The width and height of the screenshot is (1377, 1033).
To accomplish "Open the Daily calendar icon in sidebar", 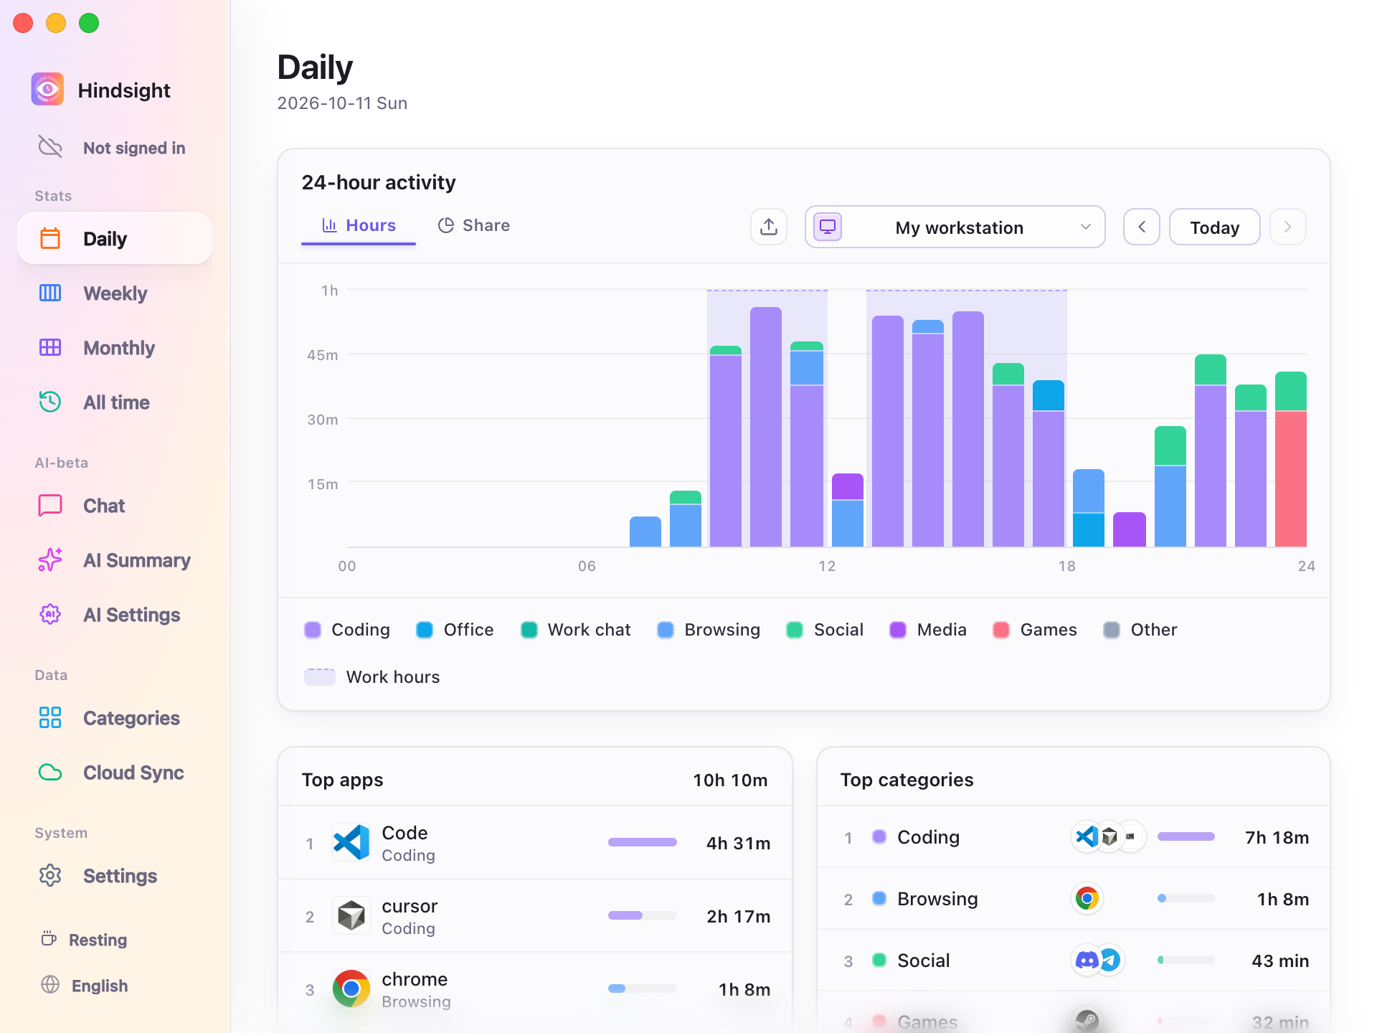I will (x=50, y=238).
